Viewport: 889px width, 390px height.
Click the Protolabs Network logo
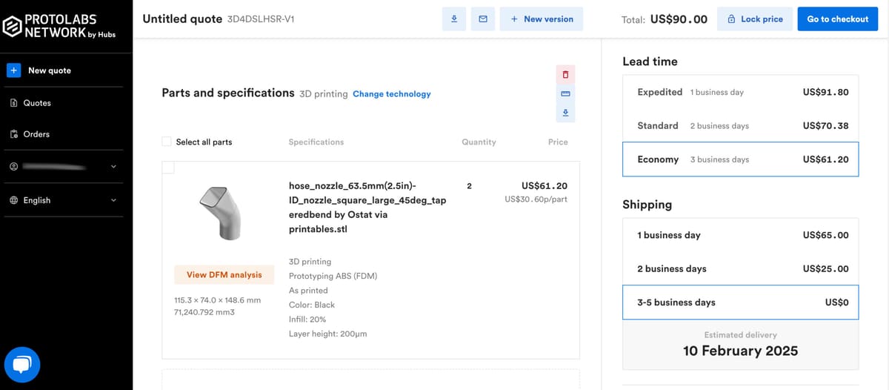[x=59, y=26]
